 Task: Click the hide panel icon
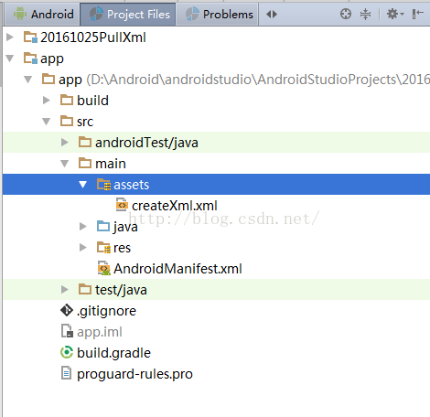pyautogui.click(x=417, y=14)
